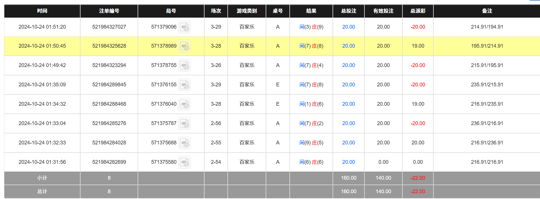This screenshot has height=199, width=540.
Task: View video replay for round 571376040
Action: (184, 104)
